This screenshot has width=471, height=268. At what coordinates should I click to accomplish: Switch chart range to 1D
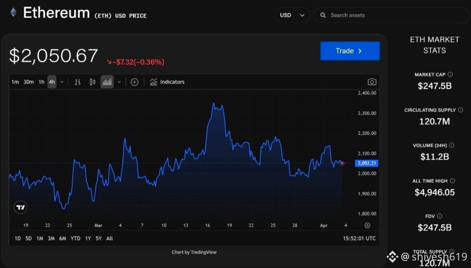18,238
